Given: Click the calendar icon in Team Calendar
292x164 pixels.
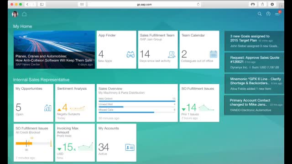Looking at the screenshot, I should coord(214,54).
